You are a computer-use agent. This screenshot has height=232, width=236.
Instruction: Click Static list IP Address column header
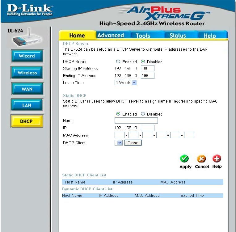[123, 182]
